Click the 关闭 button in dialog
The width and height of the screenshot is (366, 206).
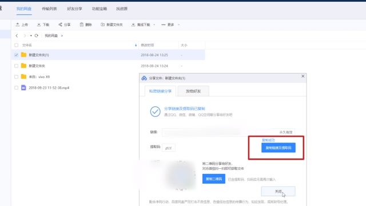[278, 191]
